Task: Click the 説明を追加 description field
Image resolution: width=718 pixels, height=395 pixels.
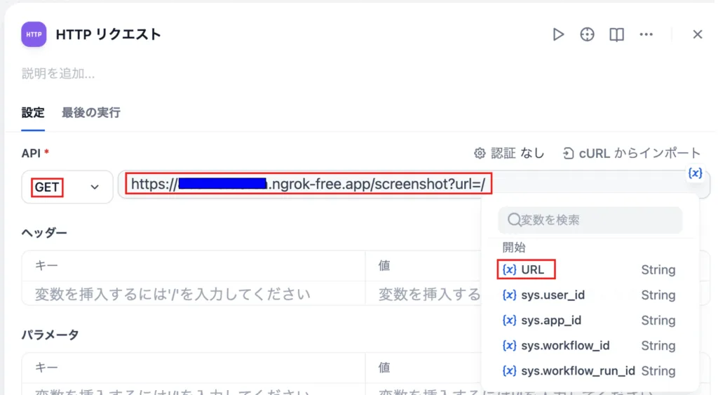Action: click(58, 74)
